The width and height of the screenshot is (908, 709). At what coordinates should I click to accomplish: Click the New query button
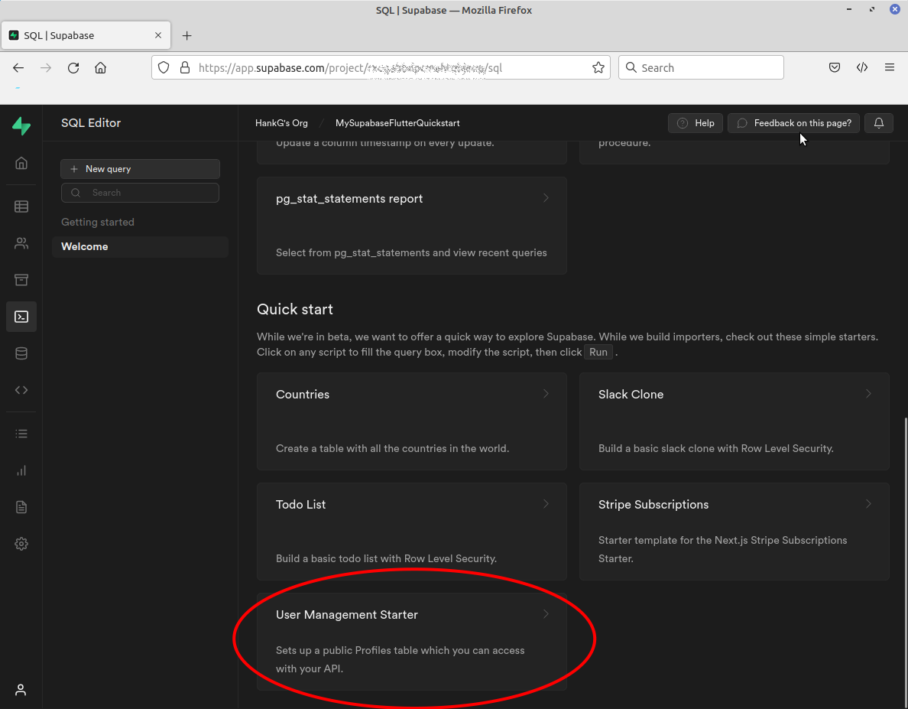point(140,169)
